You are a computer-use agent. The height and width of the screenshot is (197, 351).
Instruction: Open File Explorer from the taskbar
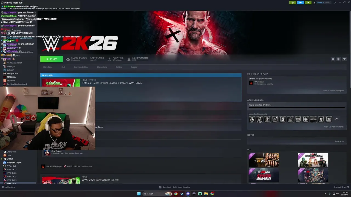coord(206,194)
